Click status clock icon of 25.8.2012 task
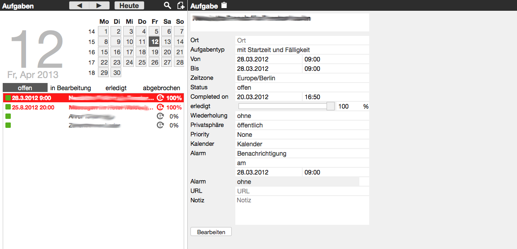 160,107
